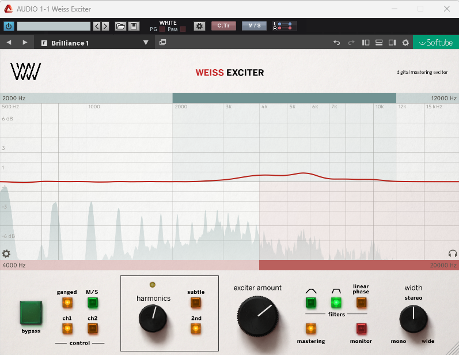This screenshot has height=355, width=459.
Task: Toggle the right panel layout icon
Action: coord(392,43)
